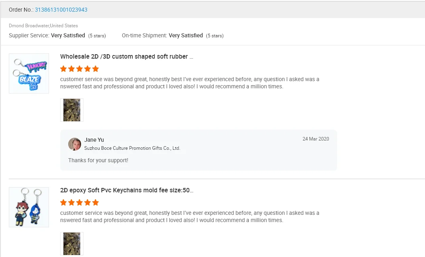Click the Blaze keychain product thumbnail
The width and height of the screenshot is (425, 257).
(x=29, y=73)
